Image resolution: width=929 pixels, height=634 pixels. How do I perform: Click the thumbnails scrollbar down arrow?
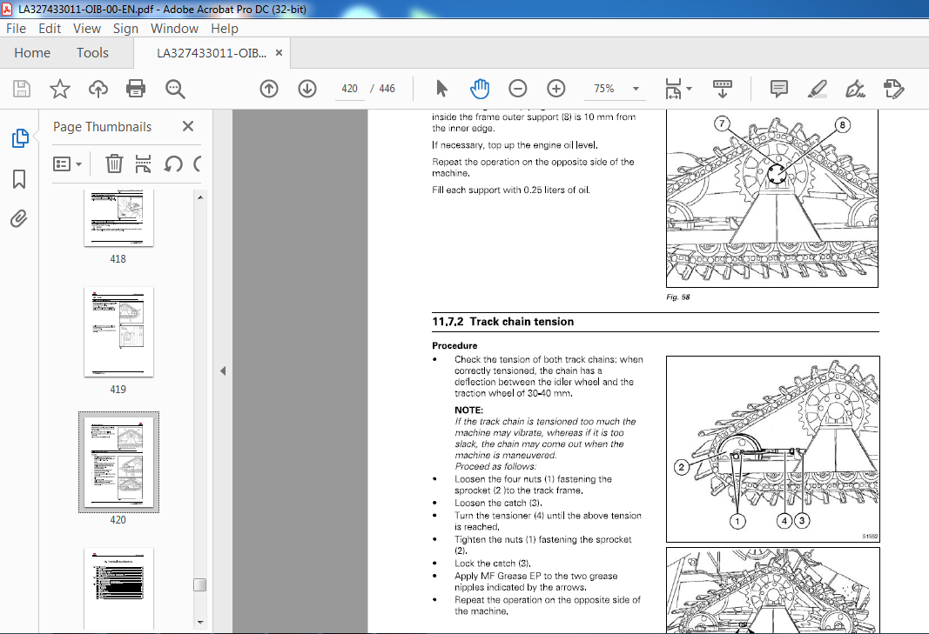[x=200, y=622]
